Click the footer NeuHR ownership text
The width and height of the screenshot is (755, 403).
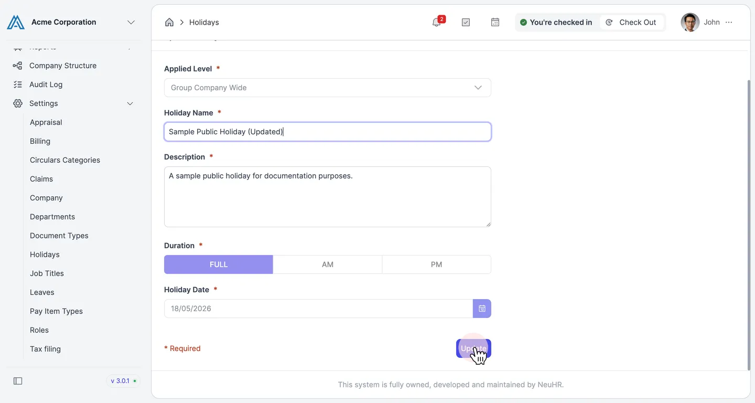point(451,385)
